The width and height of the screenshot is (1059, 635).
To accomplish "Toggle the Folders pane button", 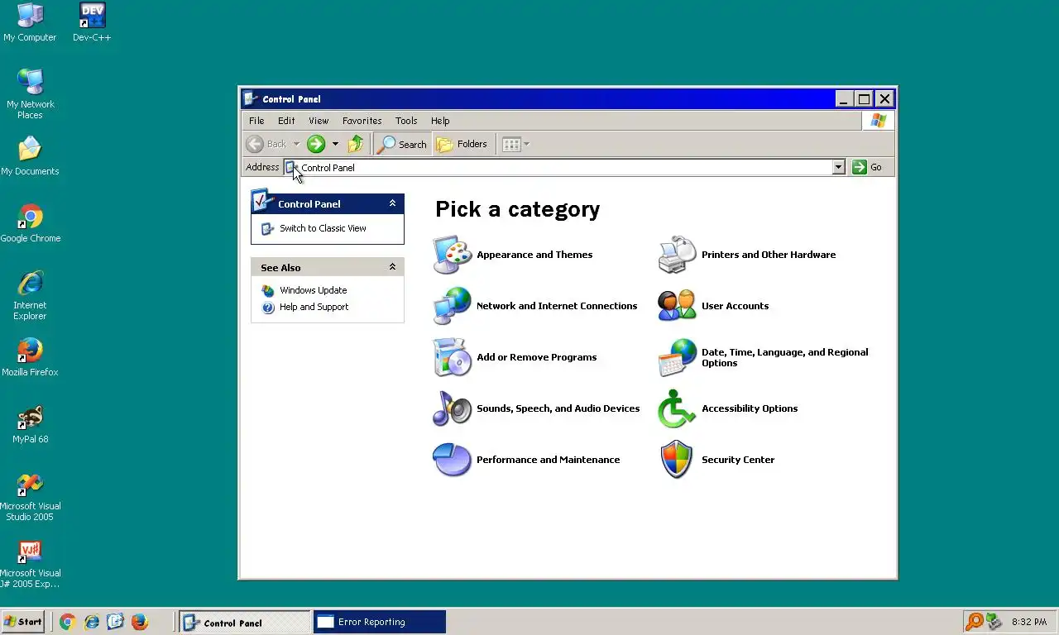I will (x=462, y=144).
